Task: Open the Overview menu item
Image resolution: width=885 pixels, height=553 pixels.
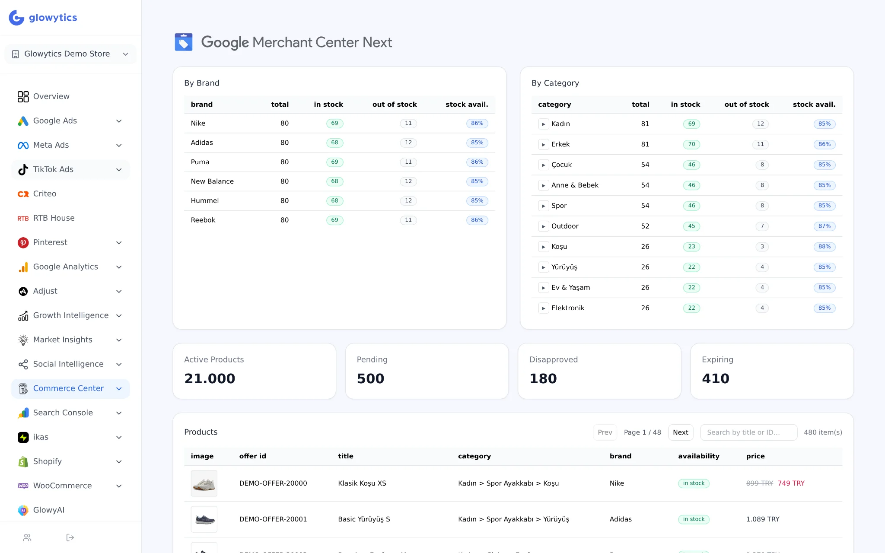Action: 70,96
